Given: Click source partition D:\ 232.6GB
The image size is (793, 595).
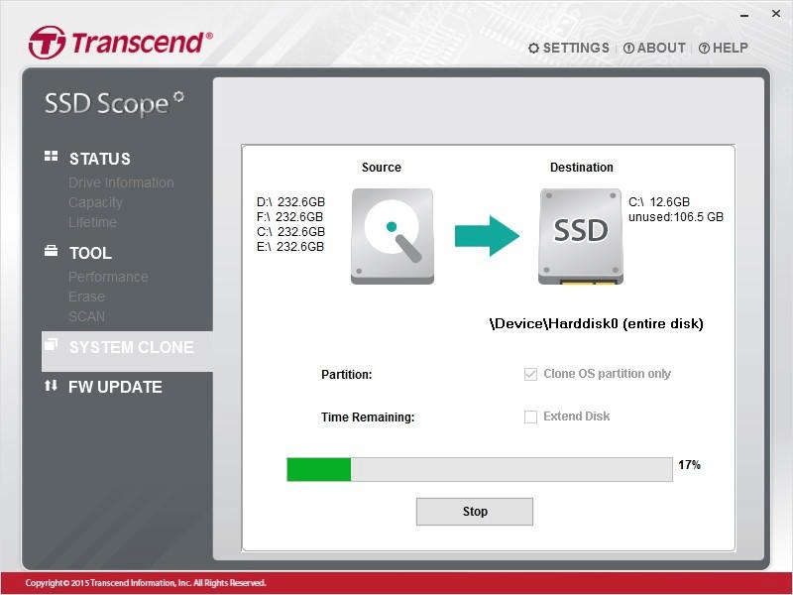Looking at the screenshot, I should [x=290, y=202].
